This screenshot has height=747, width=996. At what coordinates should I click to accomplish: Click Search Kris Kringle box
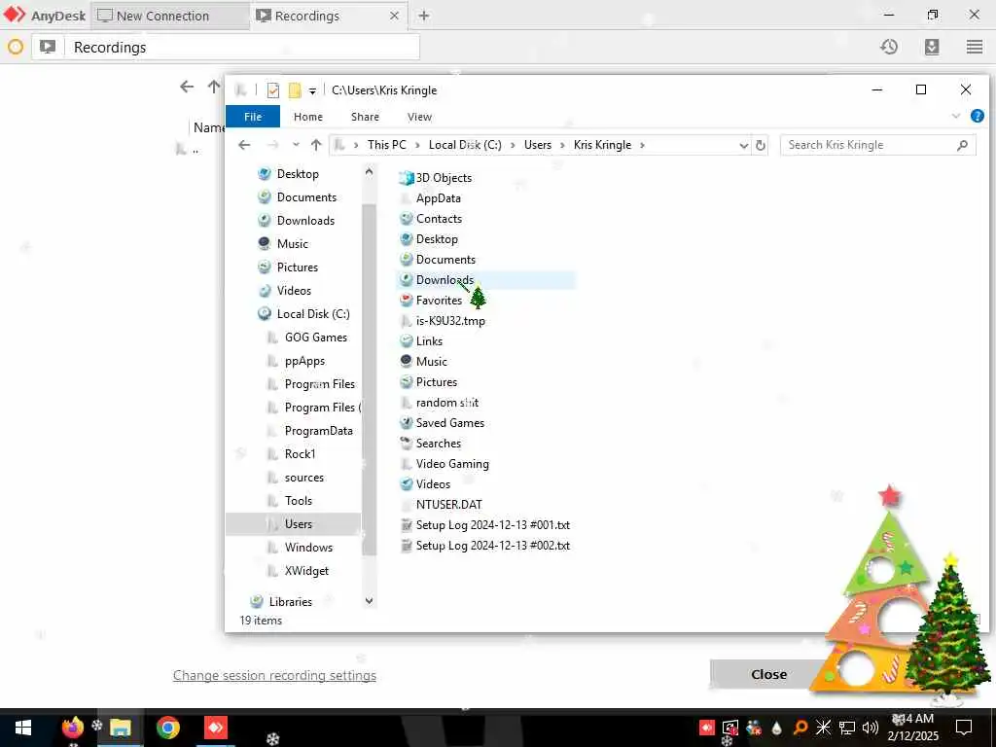coord(878,145)
